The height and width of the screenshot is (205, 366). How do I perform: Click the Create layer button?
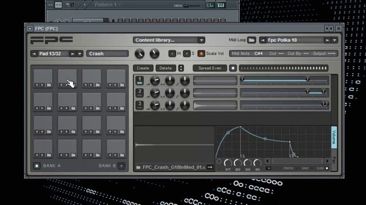click(143, 68)
